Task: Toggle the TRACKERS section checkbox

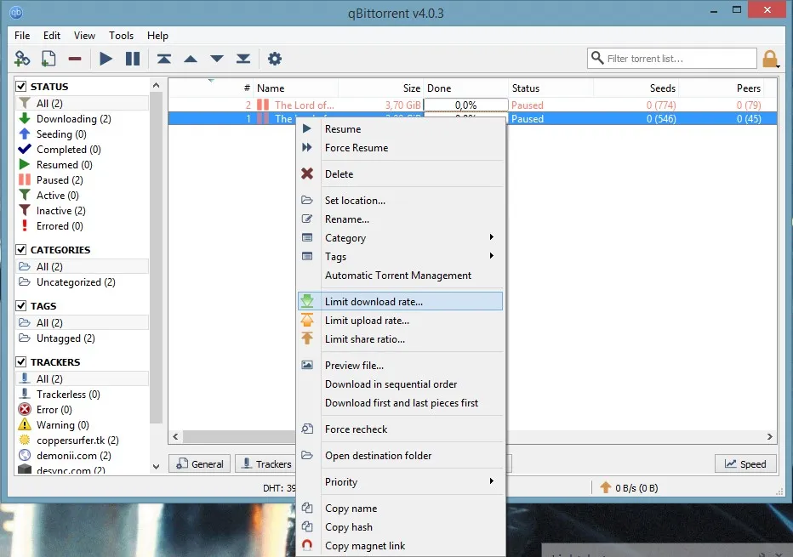Action: [x=21, y=362]
